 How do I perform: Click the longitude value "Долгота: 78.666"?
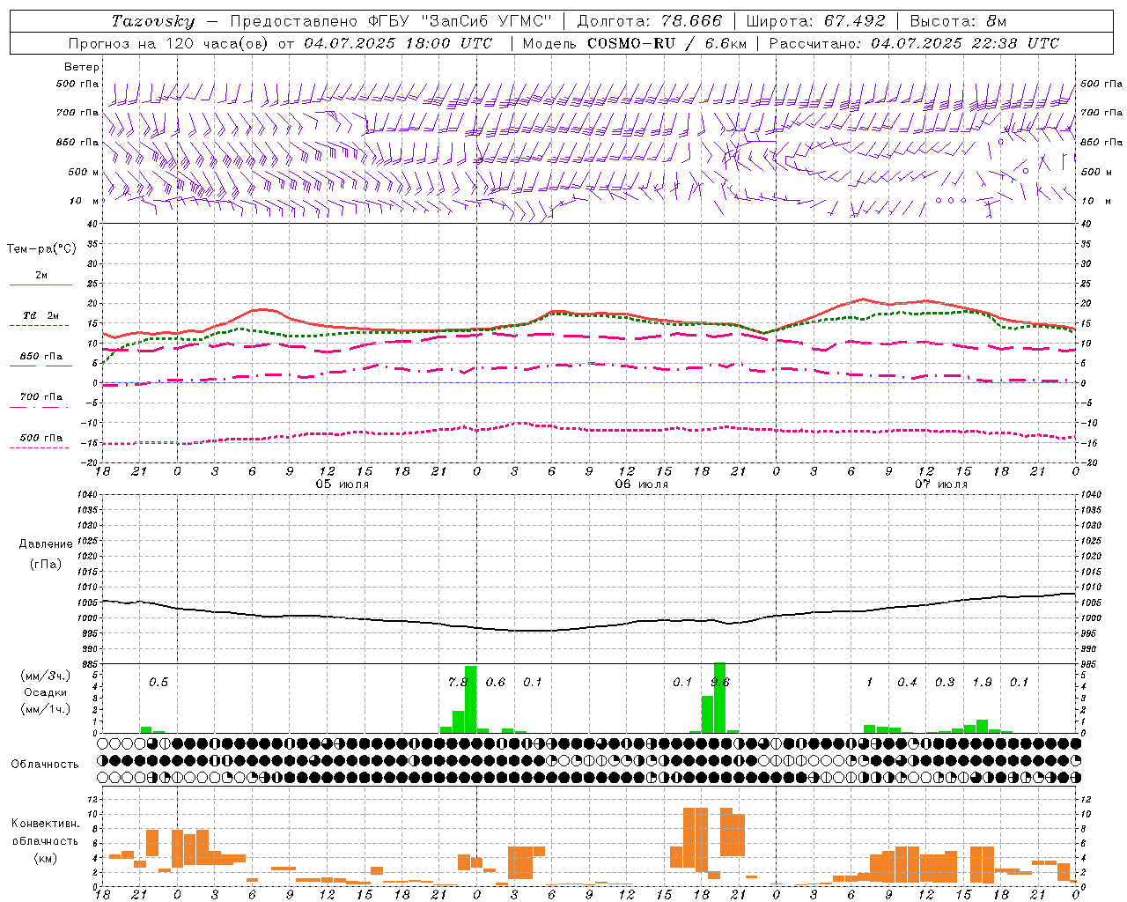649,20
